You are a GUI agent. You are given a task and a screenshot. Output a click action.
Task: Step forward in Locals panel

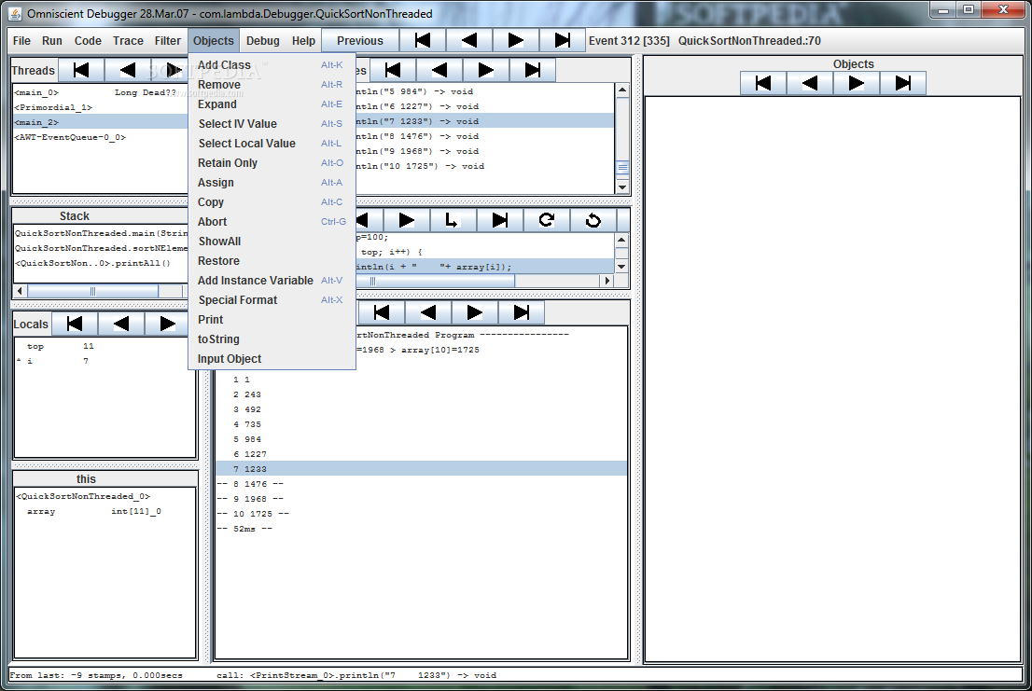click(x=167, y=324)
